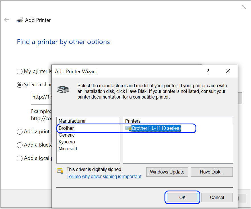The image size is (251, 209).
Task: Click the back arrow in Add Printer window
Action: (x=7, y=20)
